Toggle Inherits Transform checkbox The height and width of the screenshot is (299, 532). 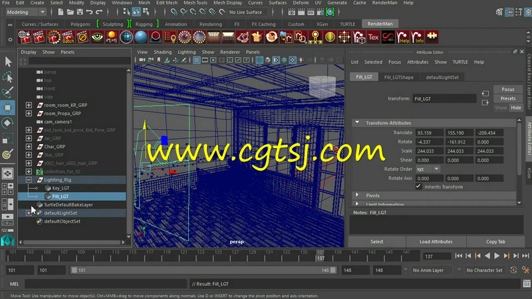418,187
